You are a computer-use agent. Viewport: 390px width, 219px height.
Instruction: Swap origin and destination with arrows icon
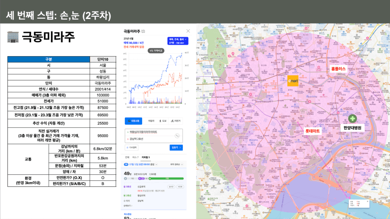[177, 136]
